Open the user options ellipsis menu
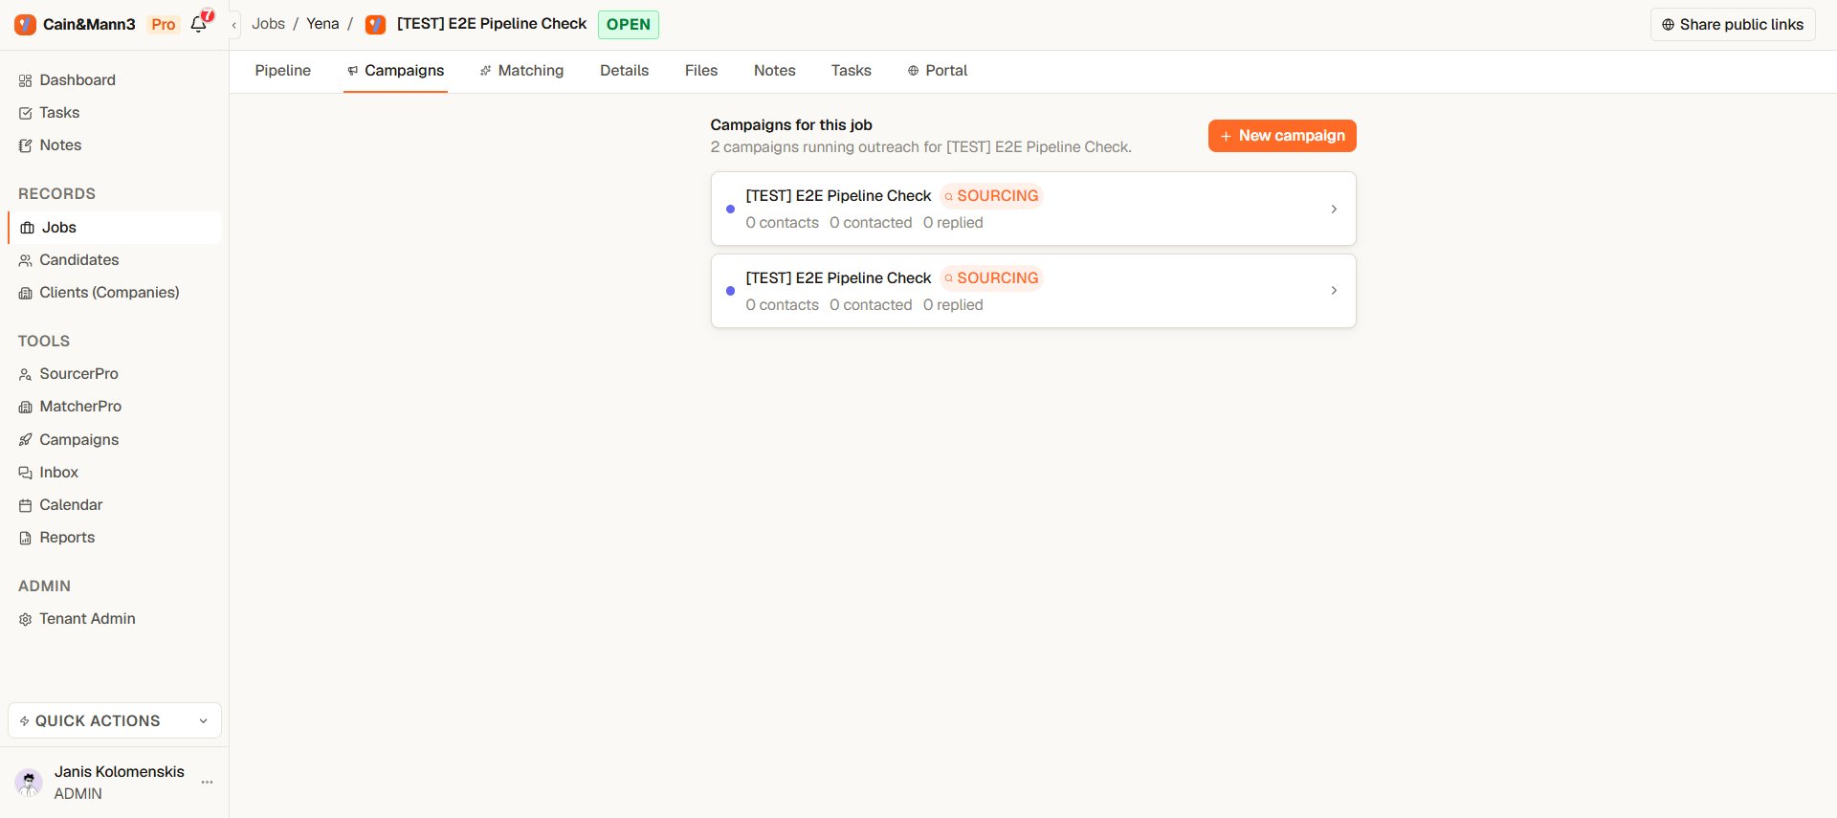Screen dimensions: 1837x818 click(x=207, y=783)
